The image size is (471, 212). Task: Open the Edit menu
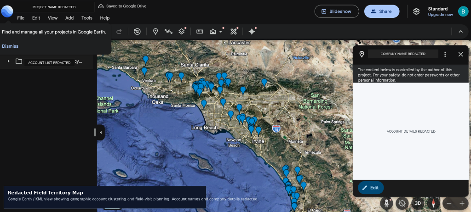tap(36, 18)
